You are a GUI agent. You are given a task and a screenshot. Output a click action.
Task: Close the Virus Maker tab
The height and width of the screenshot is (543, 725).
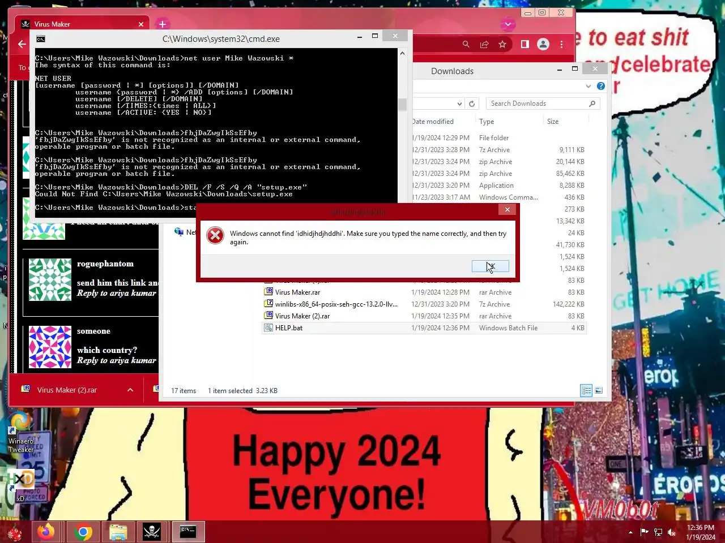pyautogui.click(x=141, y=24)
